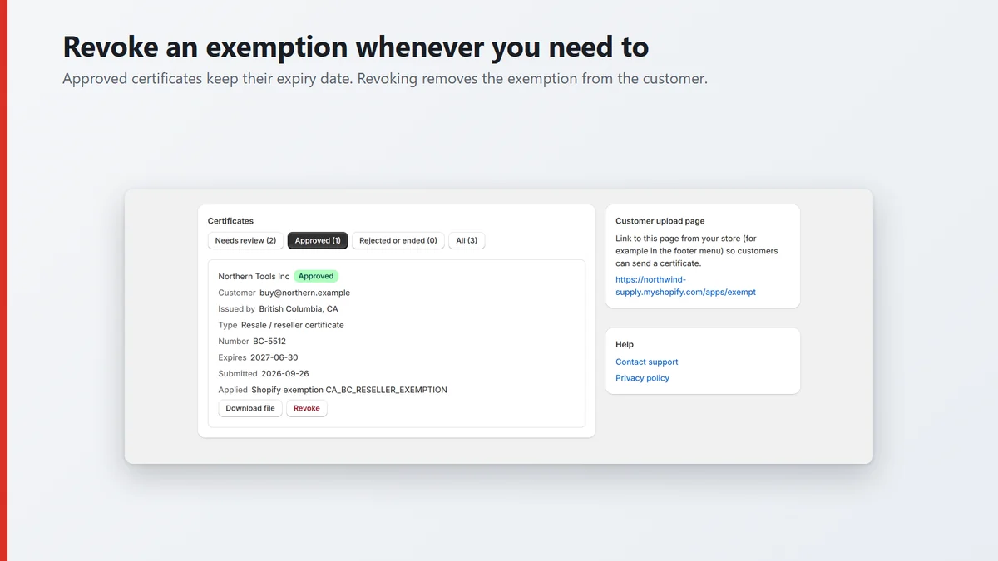Revoke the Northern Tools Inc certificate

pyautogui.click(x=307, y=408)
